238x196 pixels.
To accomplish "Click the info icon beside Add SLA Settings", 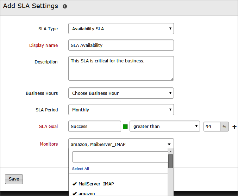I will (x=65, y=6).
